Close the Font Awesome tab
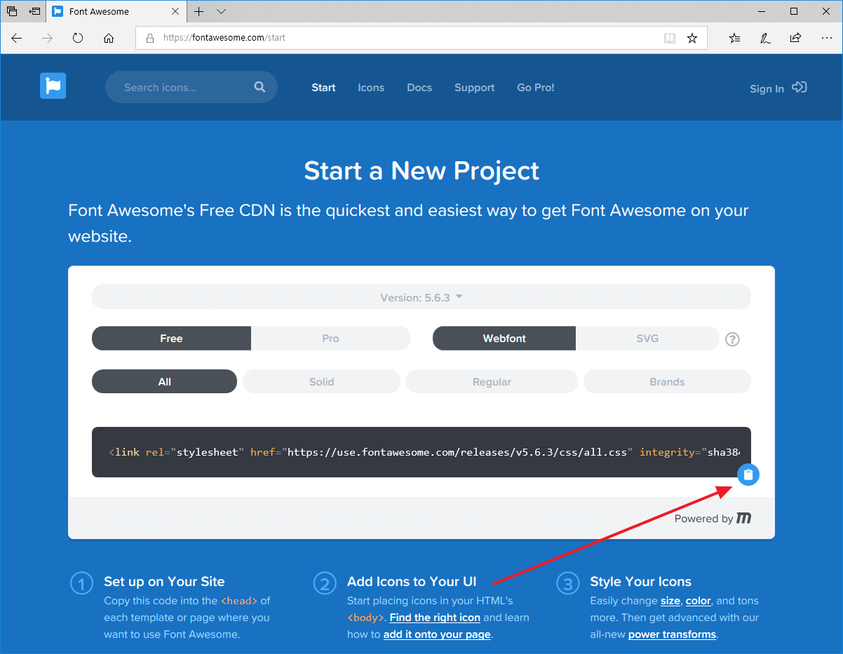This screenshot has height=654, width=843. (175, 11)
